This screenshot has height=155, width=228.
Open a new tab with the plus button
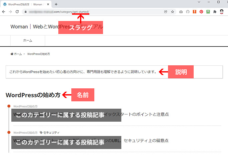click(56, 4)
